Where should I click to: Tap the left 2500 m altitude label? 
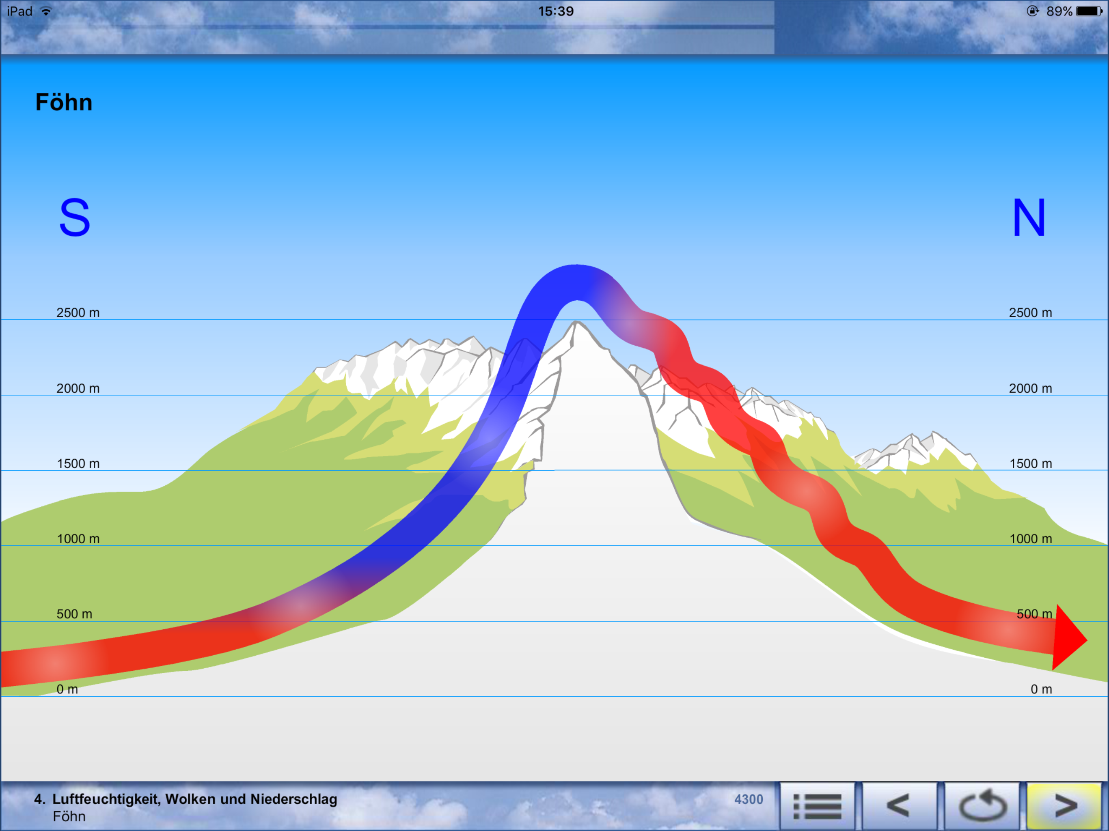click(x=78, y=313)
